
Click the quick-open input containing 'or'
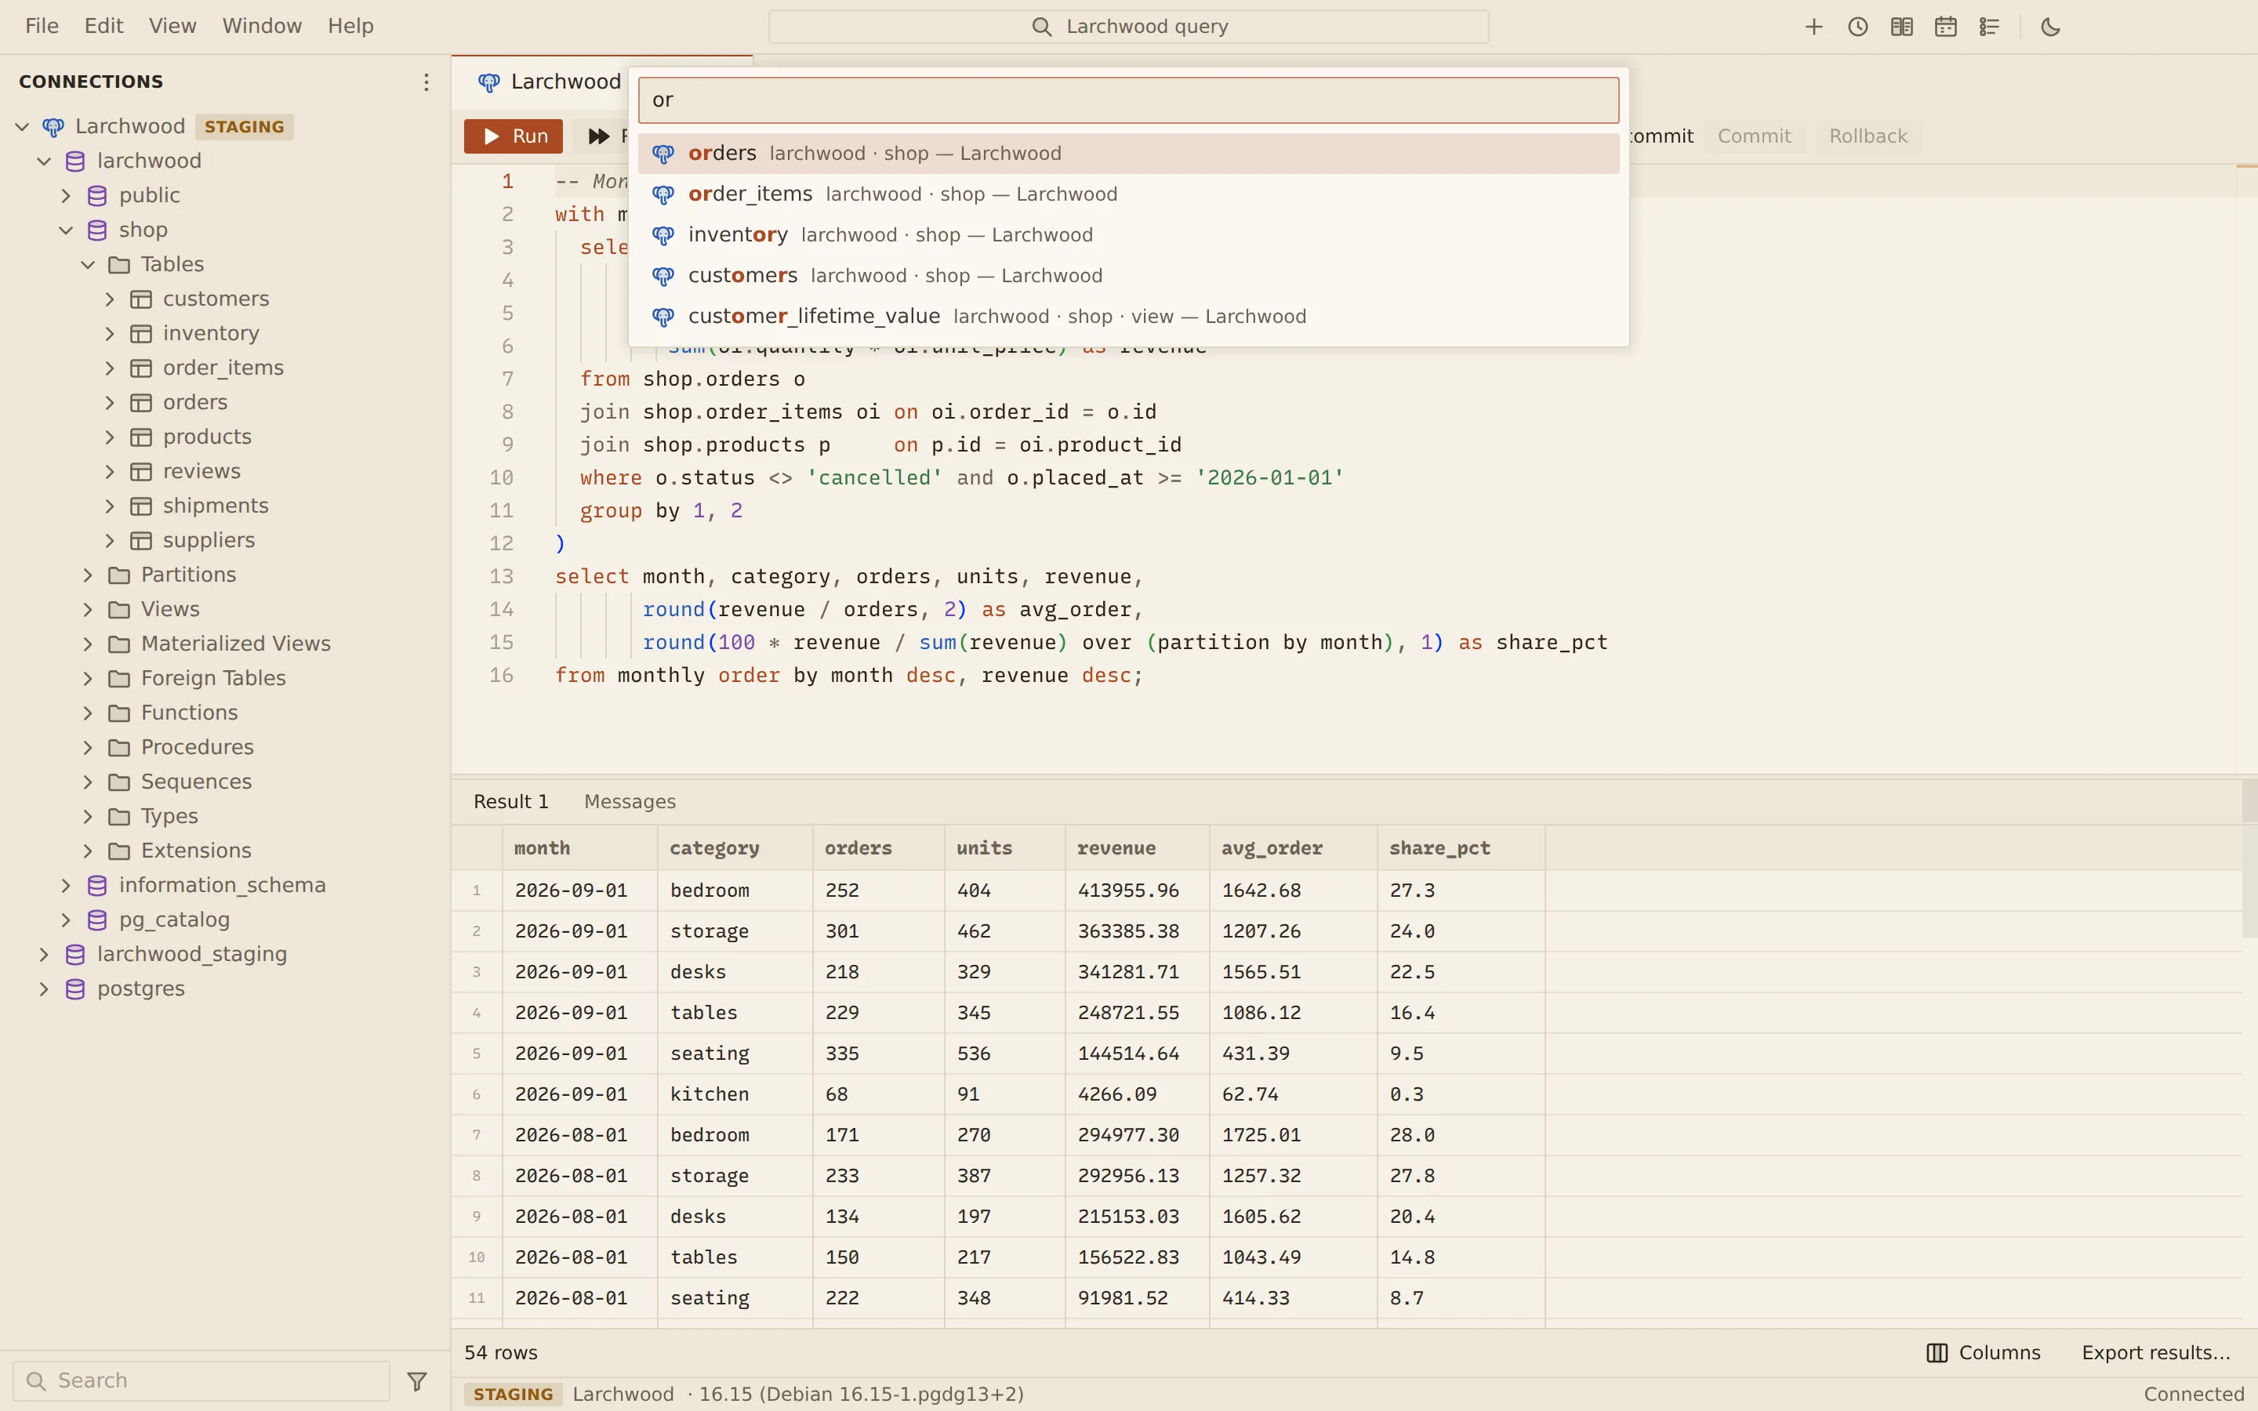click(1128, 100)
